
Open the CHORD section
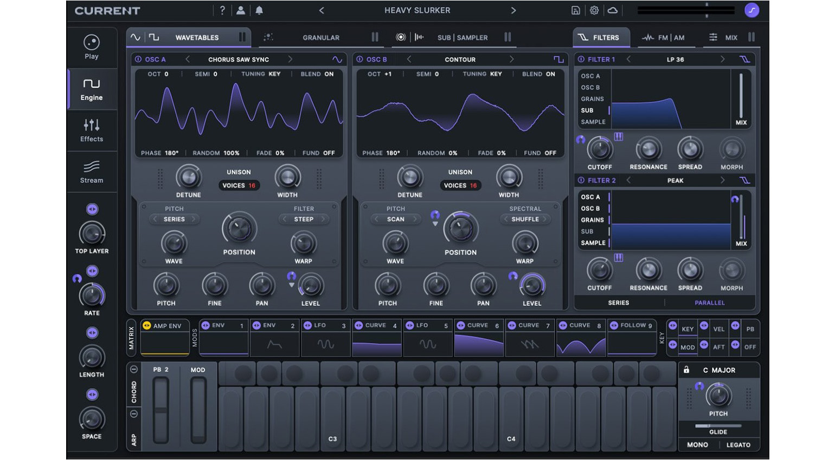[x=134, y=385]
